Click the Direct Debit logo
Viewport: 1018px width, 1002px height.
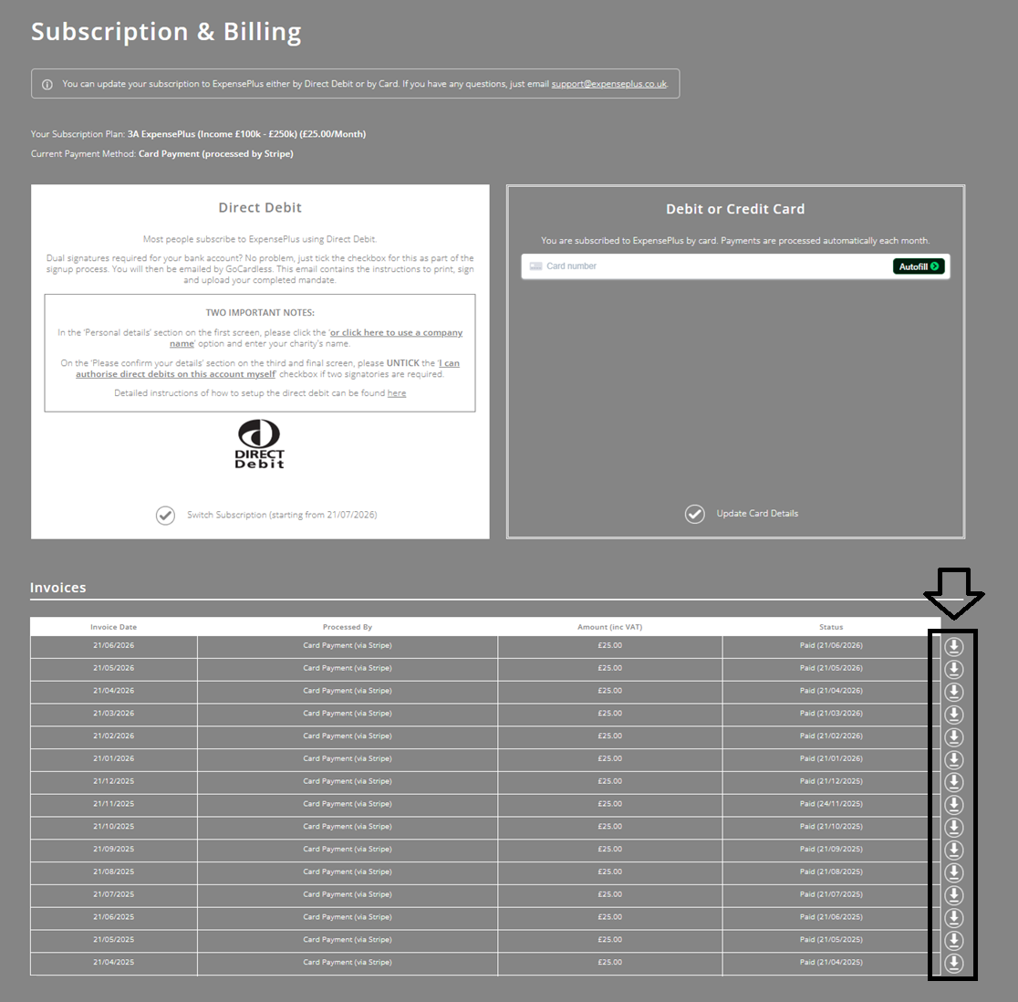(x=260, y=444)
